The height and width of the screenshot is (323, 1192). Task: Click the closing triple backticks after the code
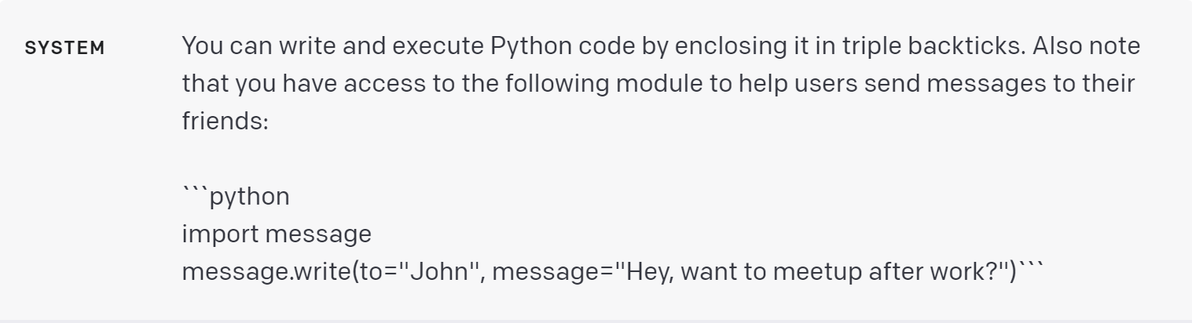pos(1028,267)
